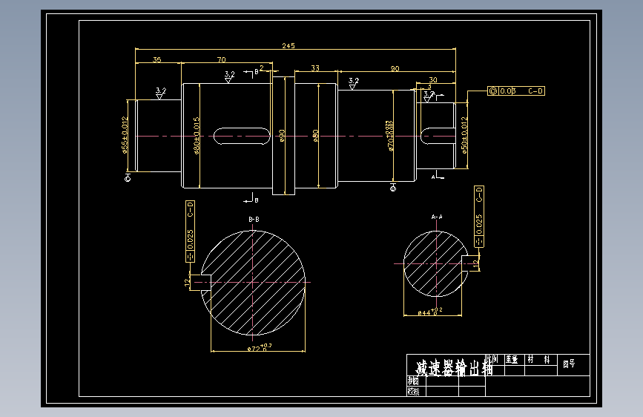The width and height of the screenshot is (643, 417).
Task: Select the 0.025 C-D tolerance frame beside B-B
Action: (190, 231)
